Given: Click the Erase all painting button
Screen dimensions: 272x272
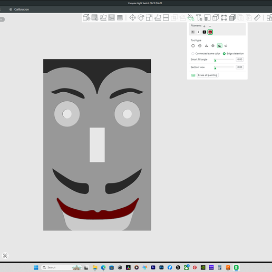Looking at the screenshot, I should coord(208,75).
